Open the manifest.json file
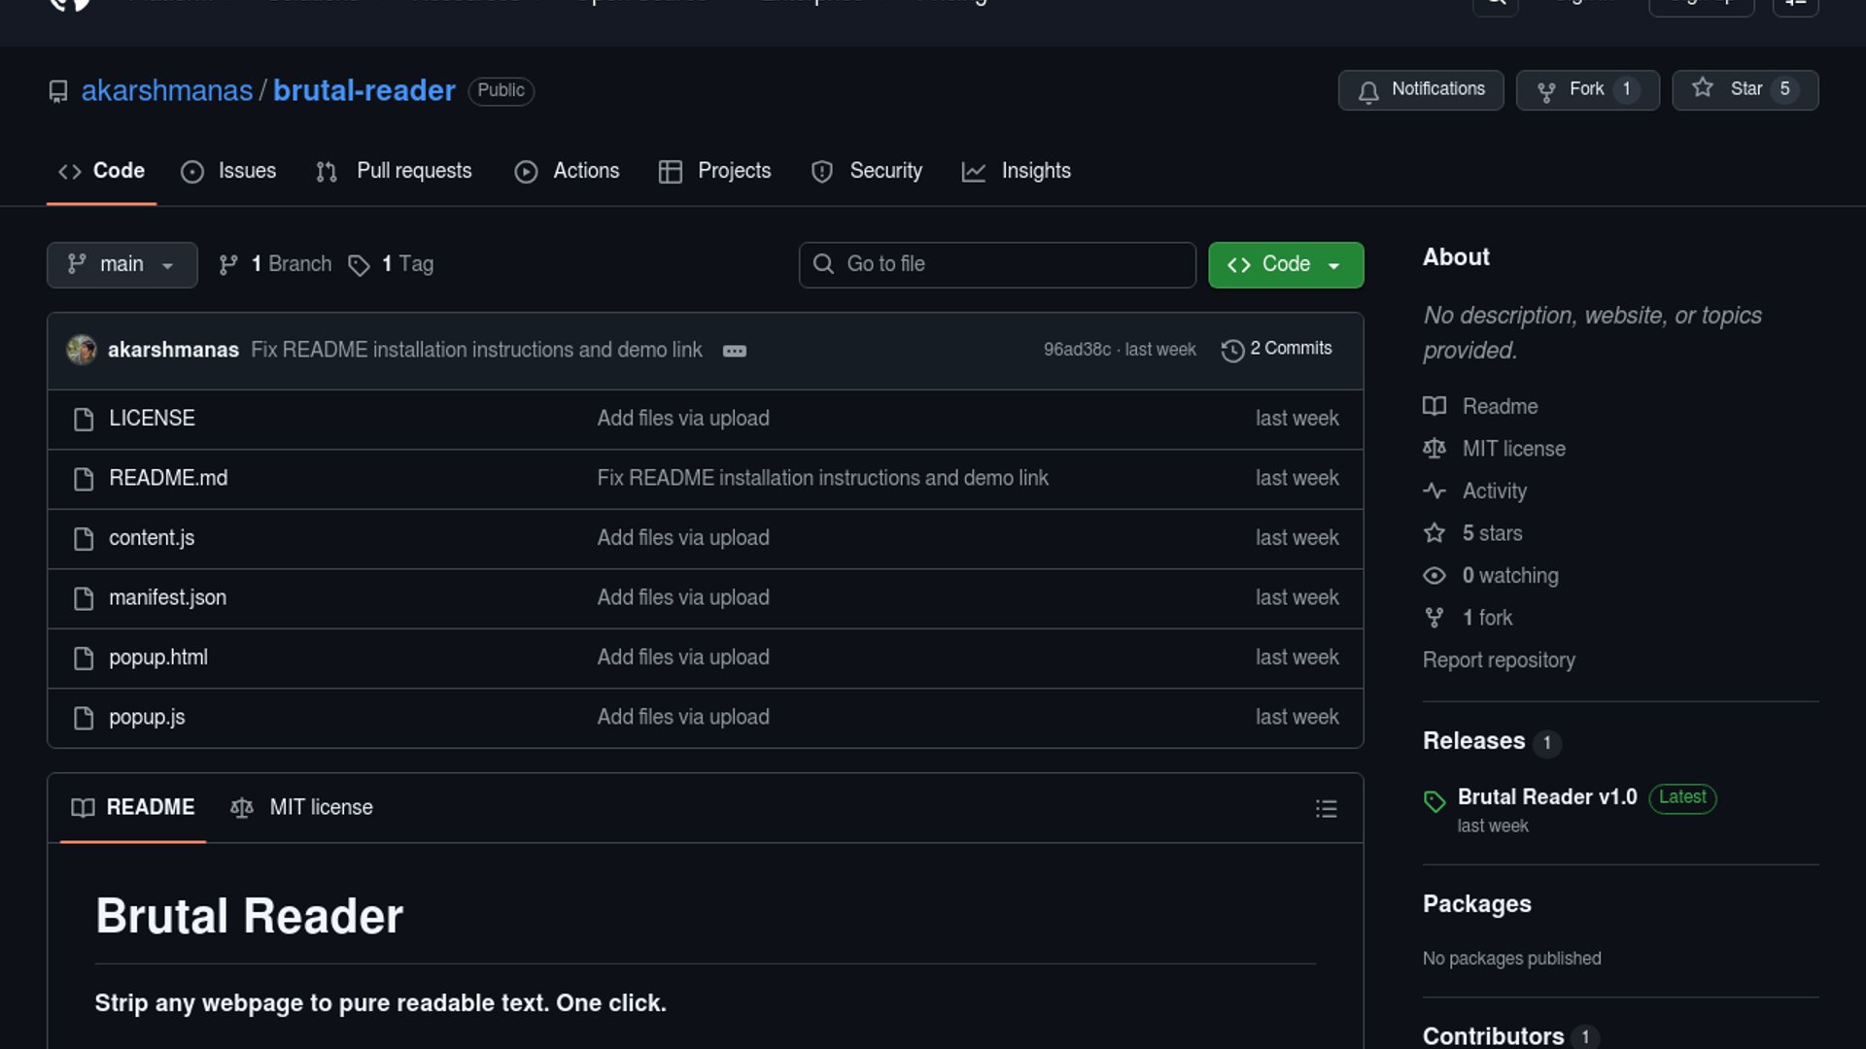The height and width of the screenshot is (1049, 1866). pos(167,597)
